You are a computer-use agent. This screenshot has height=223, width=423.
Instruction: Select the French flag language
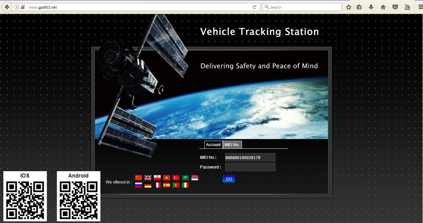[157, 185]
